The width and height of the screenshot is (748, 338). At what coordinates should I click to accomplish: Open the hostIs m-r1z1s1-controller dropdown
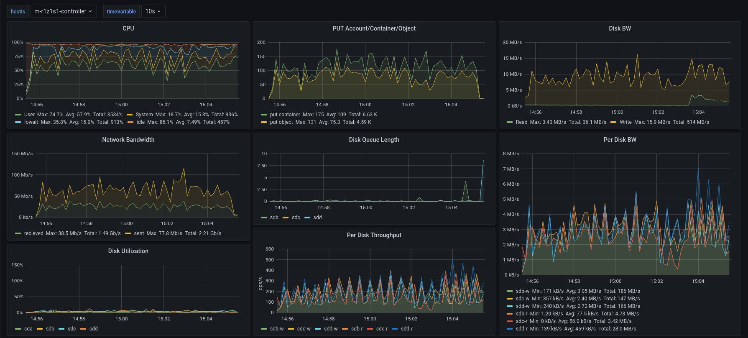[63, 11]
